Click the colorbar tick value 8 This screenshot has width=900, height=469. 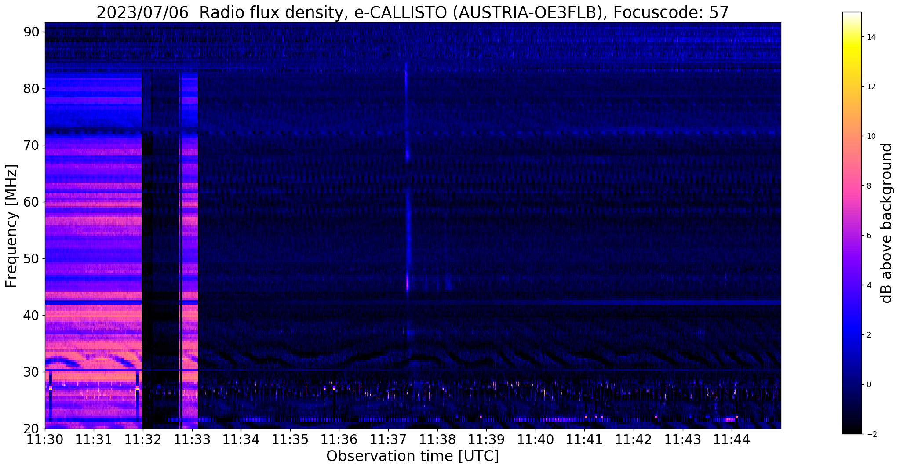tap(868, 186)
